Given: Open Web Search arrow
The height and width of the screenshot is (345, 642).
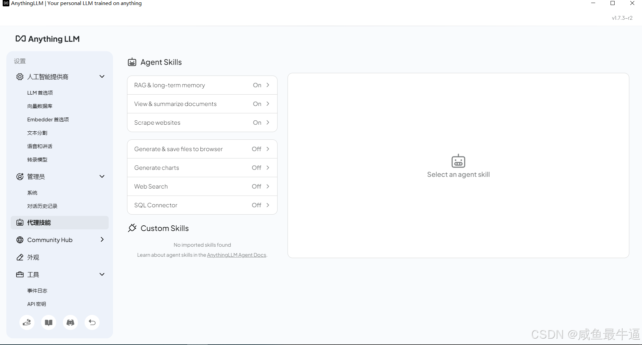Looking at the screenshot, I should [x=268, y=186].
